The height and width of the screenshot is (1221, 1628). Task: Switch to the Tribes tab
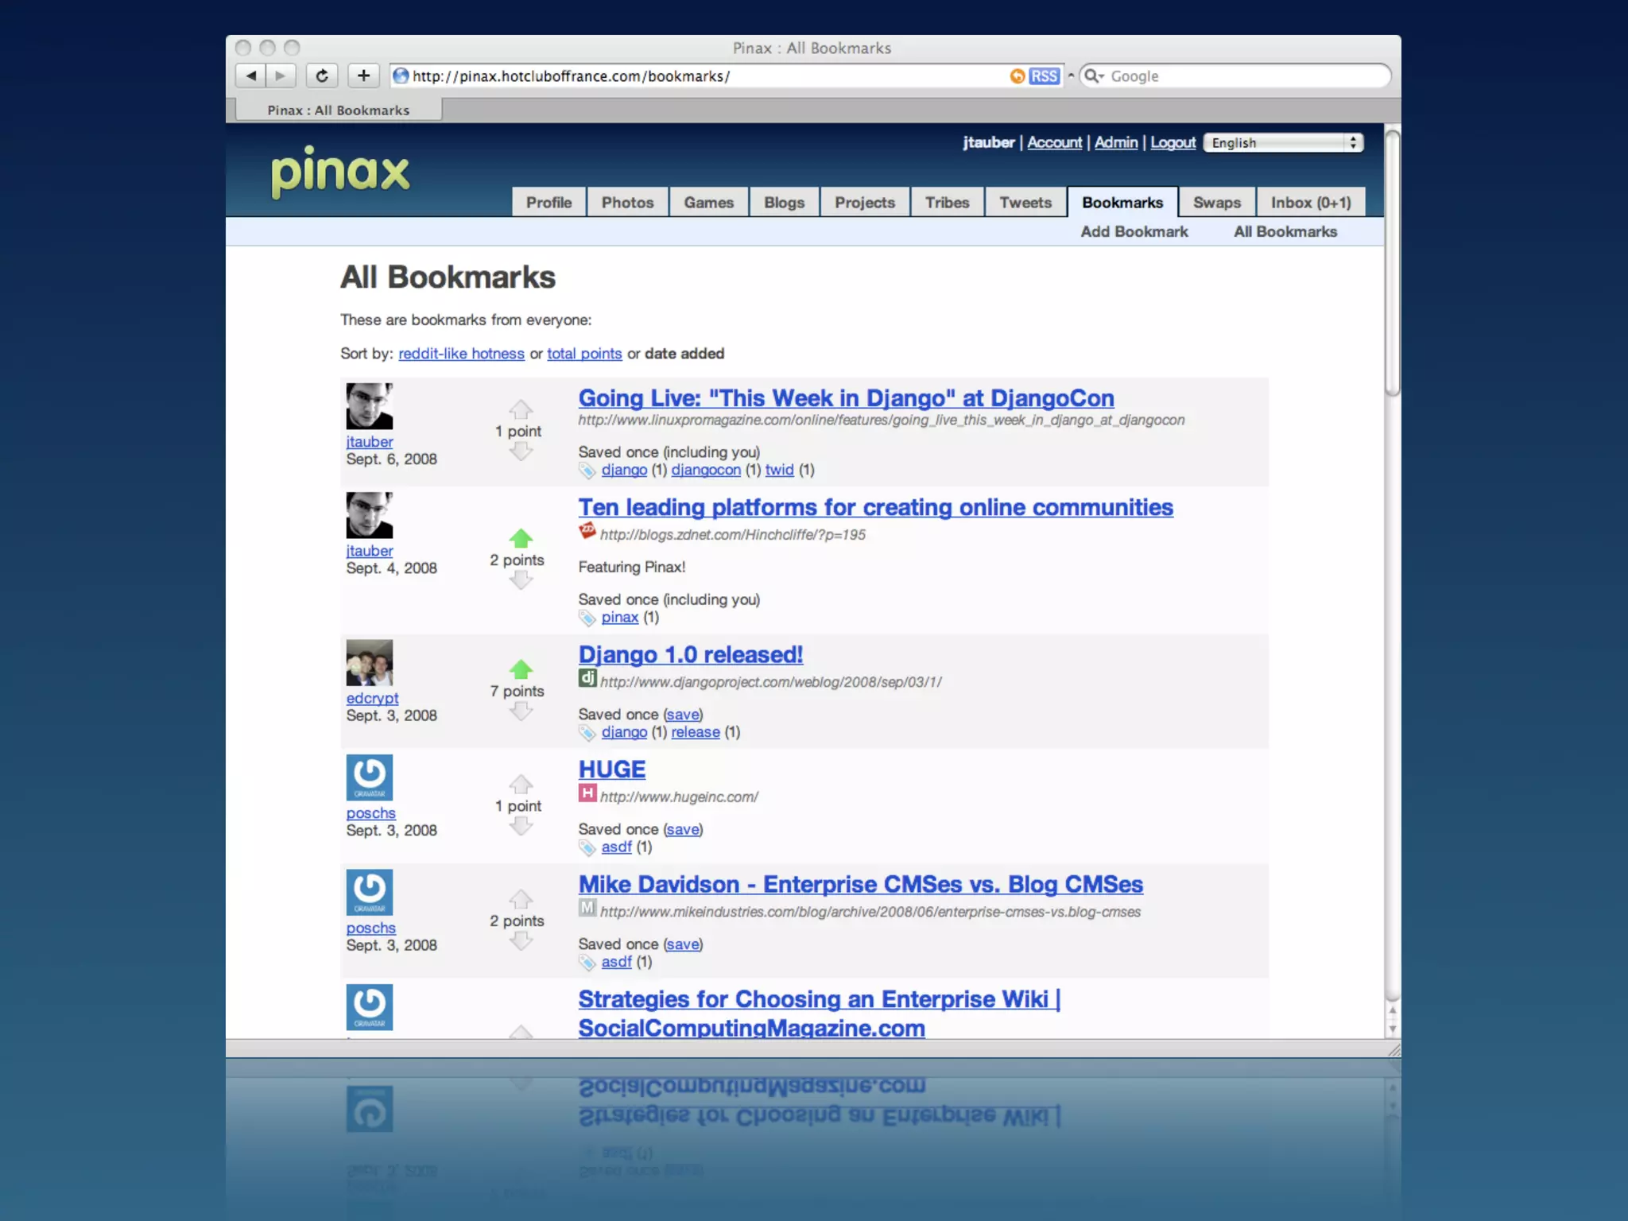947,203
